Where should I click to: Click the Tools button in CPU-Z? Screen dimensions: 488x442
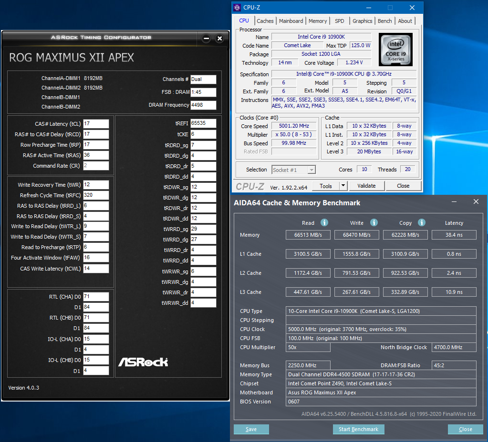[x=325, y=186]
